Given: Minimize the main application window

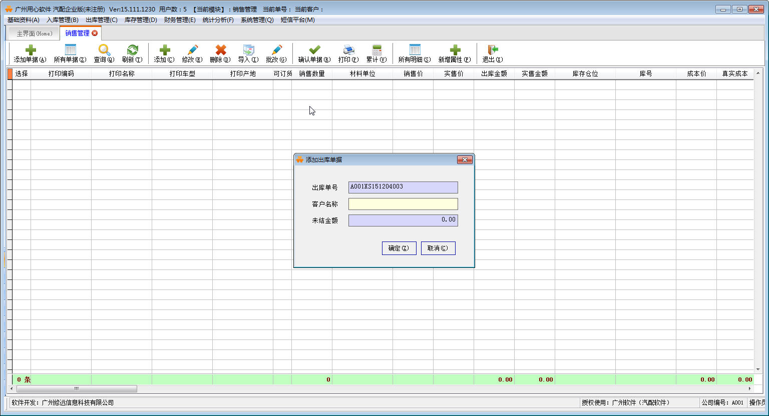Looking at the screenshot, I should (x=723, y=9).
